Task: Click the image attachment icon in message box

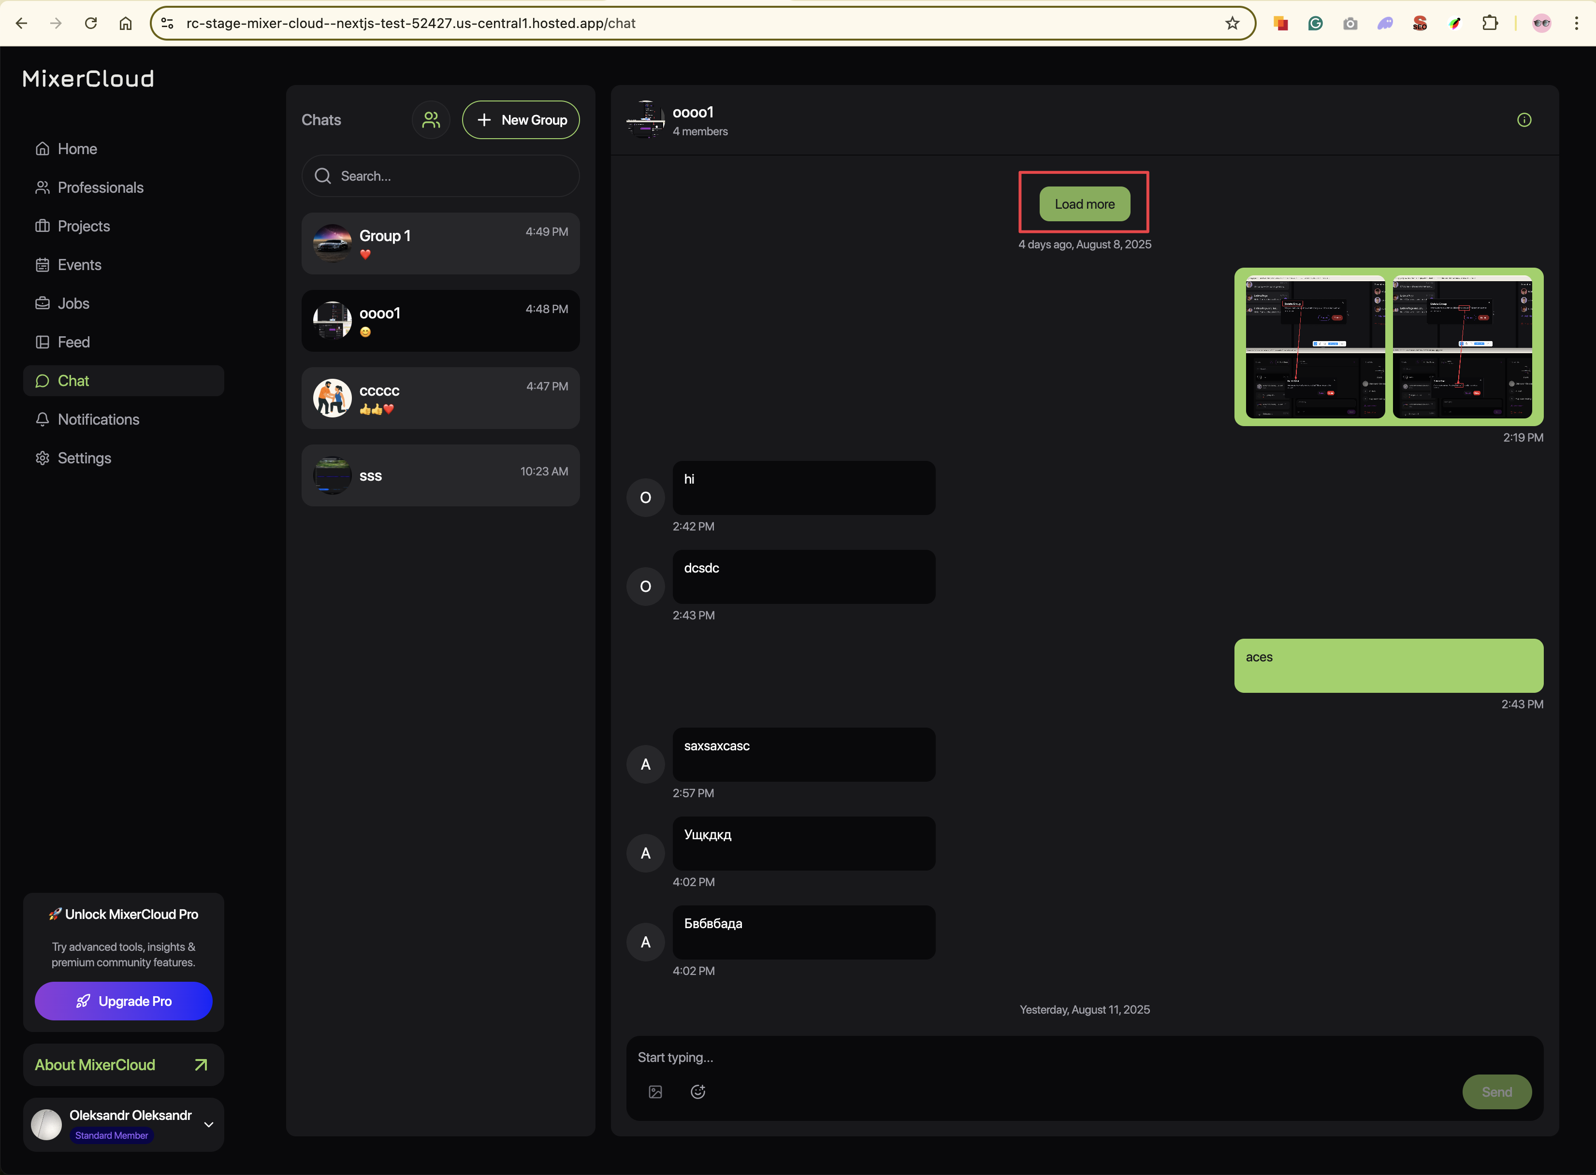Action: [655, 1092]
